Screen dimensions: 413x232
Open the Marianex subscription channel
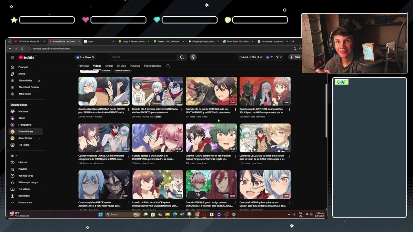[25, 111]
